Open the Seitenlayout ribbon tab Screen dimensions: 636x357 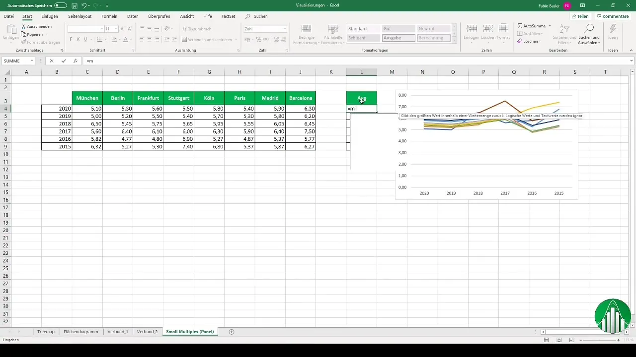(x=80, y=16)
